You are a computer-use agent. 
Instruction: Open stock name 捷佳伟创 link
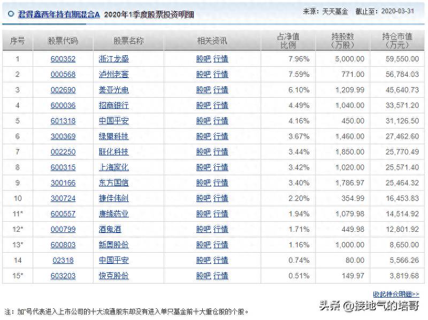(x=113, y=198)
